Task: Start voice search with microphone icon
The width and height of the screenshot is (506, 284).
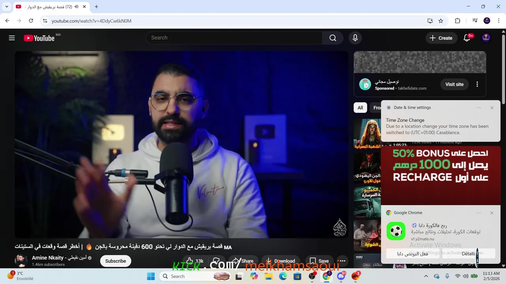Action: point(355,38)
